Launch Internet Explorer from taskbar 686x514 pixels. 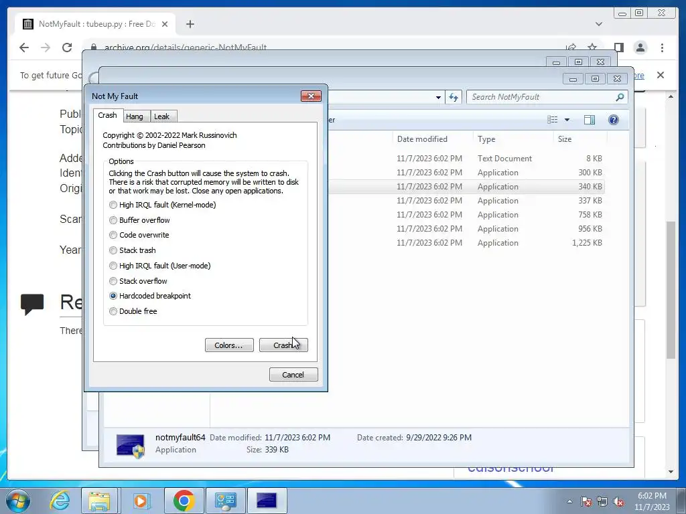coord(60,501)
